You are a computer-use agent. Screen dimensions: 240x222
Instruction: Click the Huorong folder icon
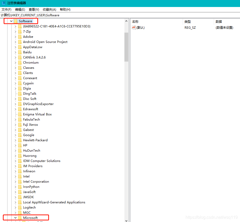point(20,156)
